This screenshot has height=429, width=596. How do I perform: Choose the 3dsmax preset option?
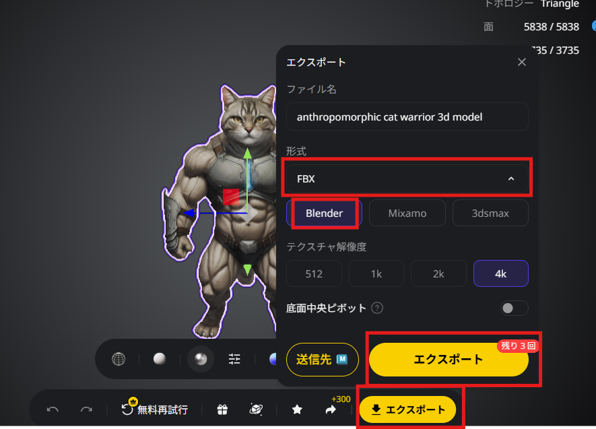point(490,213)
